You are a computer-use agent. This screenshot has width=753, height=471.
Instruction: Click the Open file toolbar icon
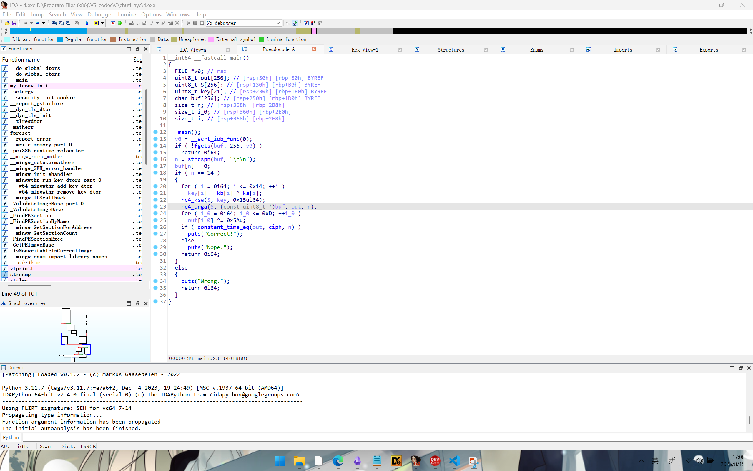(x=7, y=23)
